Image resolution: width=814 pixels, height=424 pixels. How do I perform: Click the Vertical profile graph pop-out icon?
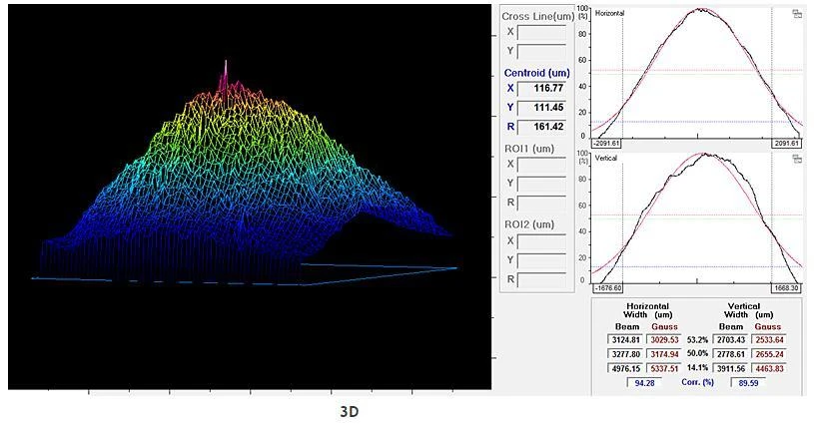[x=797, y=159]
